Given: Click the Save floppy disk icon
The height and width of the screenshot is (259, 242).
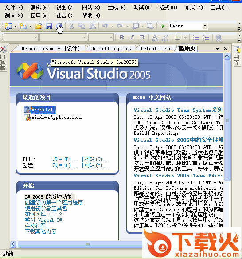Looking at the screenshot, I should pyautogui.click(x=49, y=26).
